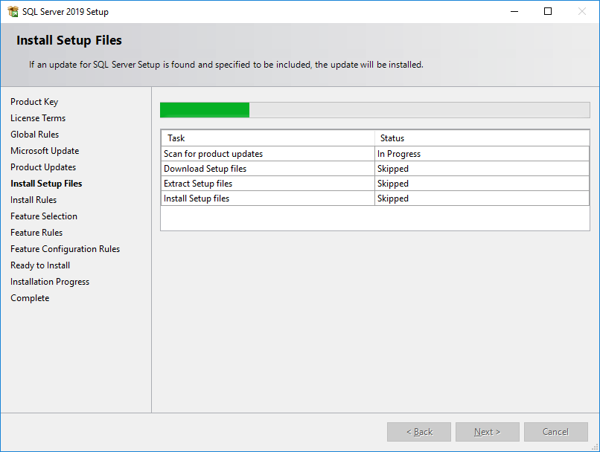This screenshot has height=452, width=600.
Task: Select the Installation Progress step
Action: point(50,282)
